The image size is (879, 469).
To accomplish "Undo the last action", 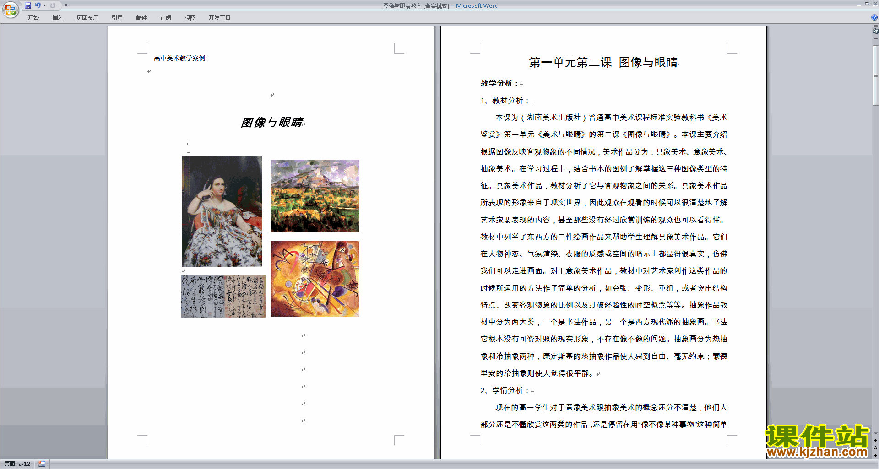I will tap(38, 5).
